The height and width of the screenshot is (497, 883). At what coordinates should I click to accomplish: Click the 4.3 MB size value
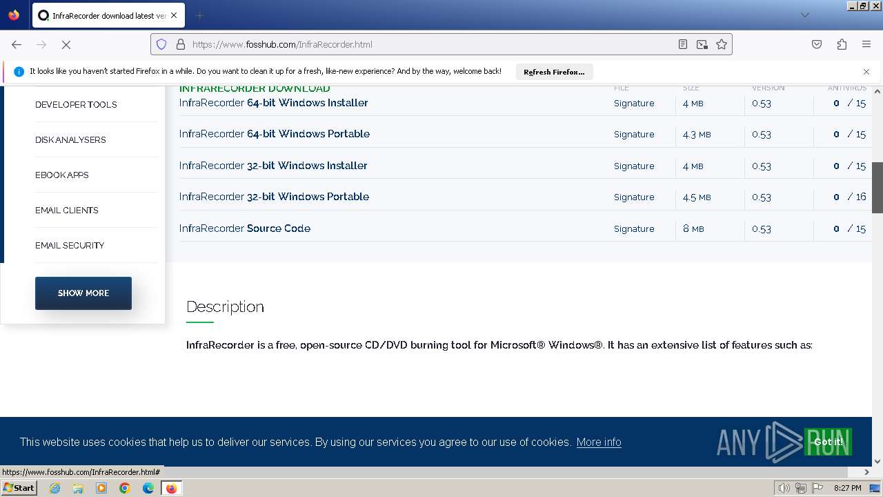click(697, 135)
